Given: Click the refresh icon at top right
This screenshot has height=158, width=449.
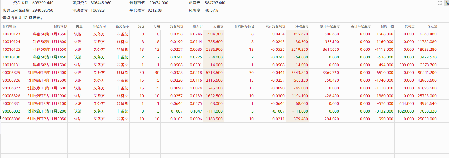Looking at the screenshot, I should [440, 3].
